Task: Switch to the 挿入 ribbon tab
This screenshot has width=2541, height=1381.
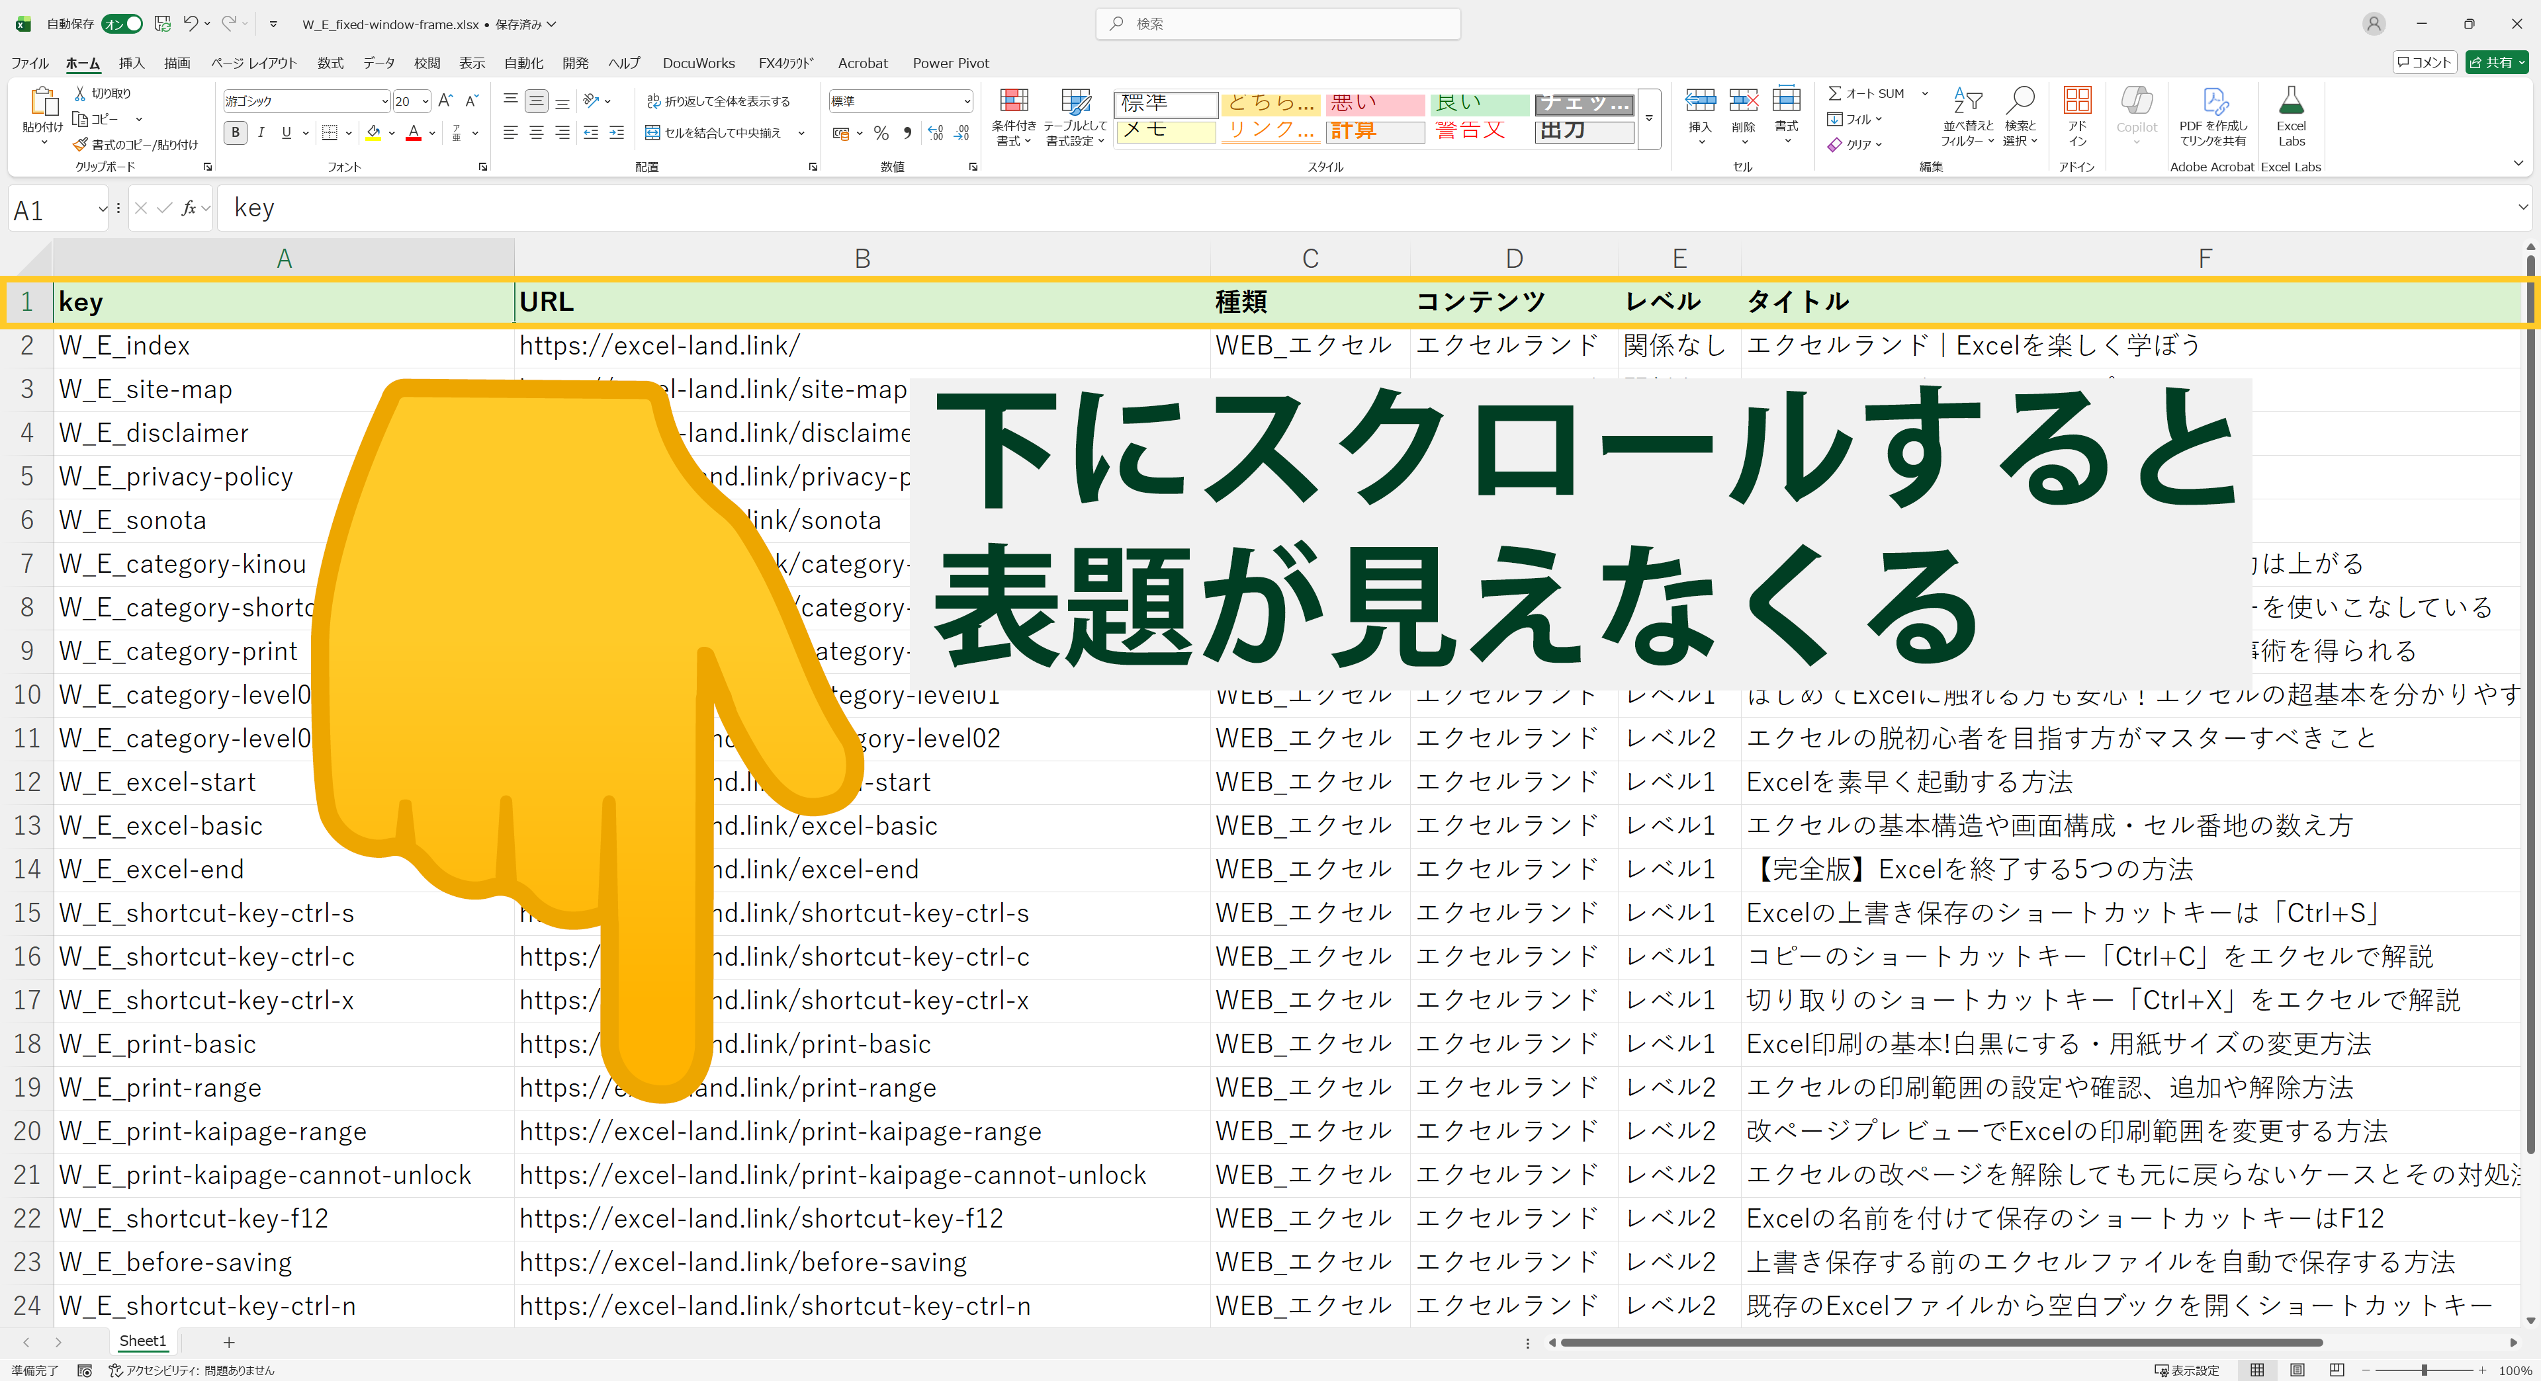Action: 131,62
